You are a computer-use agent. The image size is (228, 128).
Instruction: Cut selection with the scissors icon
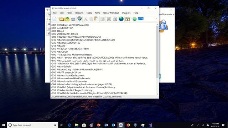(x=85, y=19)
